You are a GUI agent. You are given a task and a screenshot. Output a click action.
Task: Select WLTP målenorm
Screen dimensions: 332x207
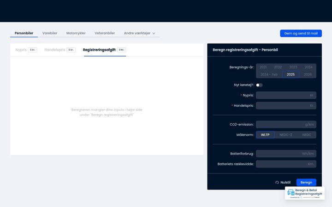[265, 135]
